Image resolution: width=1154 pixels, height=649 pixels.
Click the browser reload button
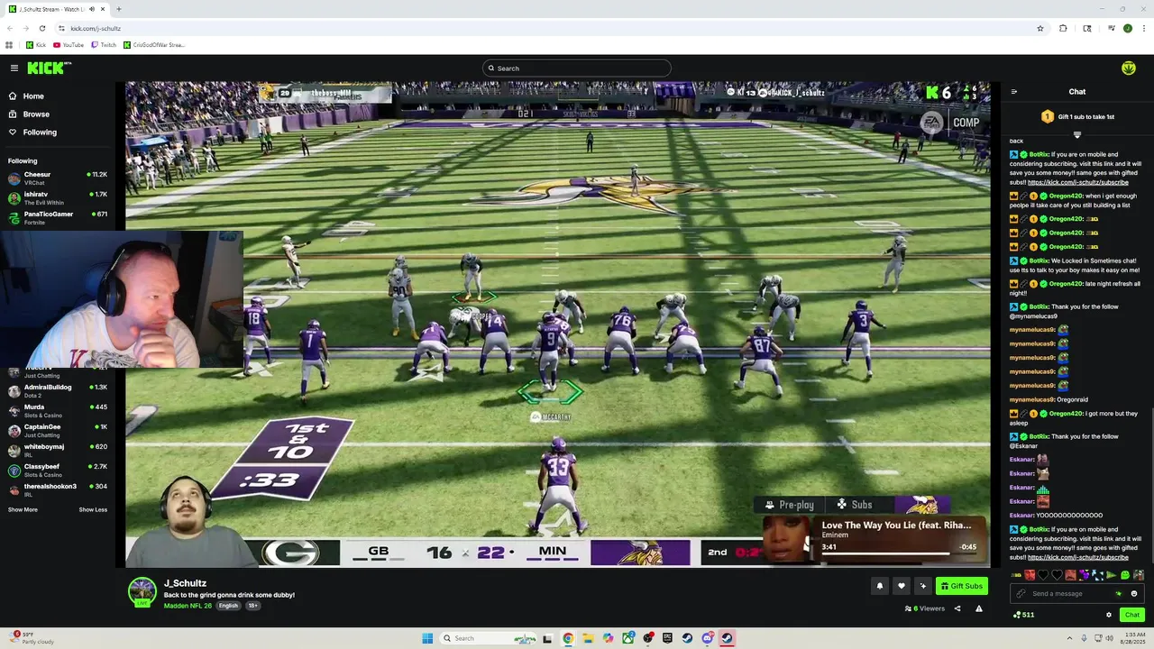tap(42, 28)
